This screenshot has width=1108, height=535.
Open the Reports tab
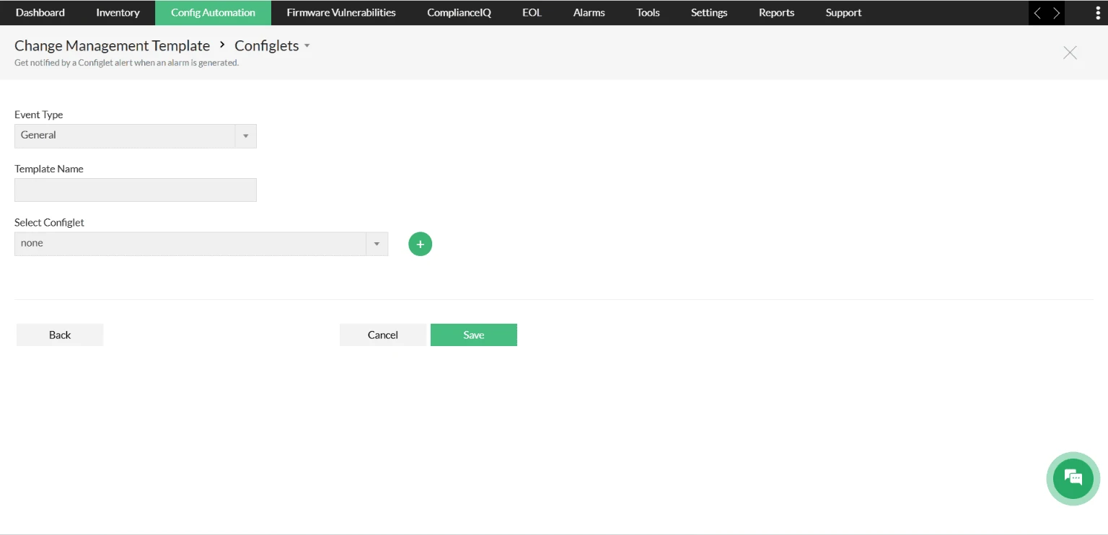[776, 12]
